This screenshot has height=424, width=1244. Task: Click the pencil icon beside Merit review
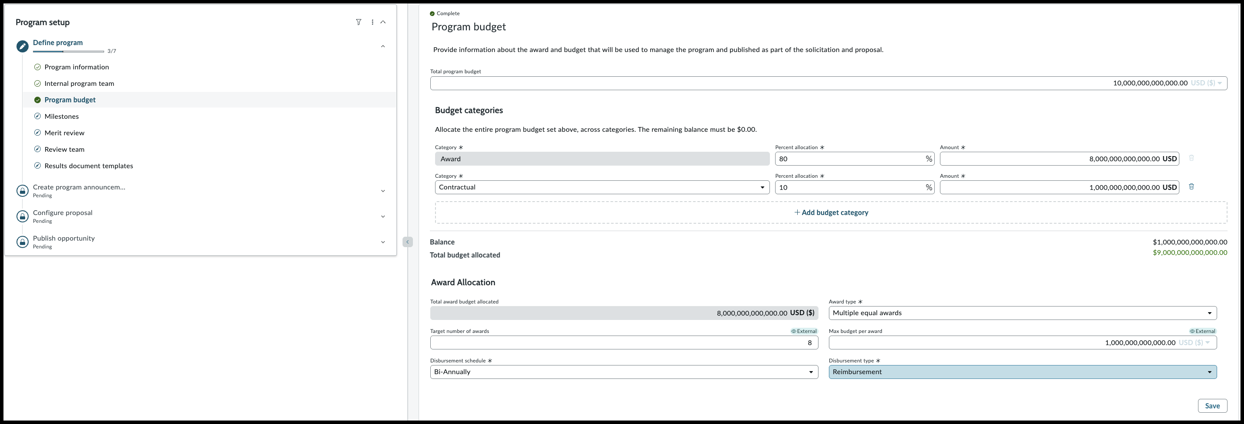click(37, 133)
